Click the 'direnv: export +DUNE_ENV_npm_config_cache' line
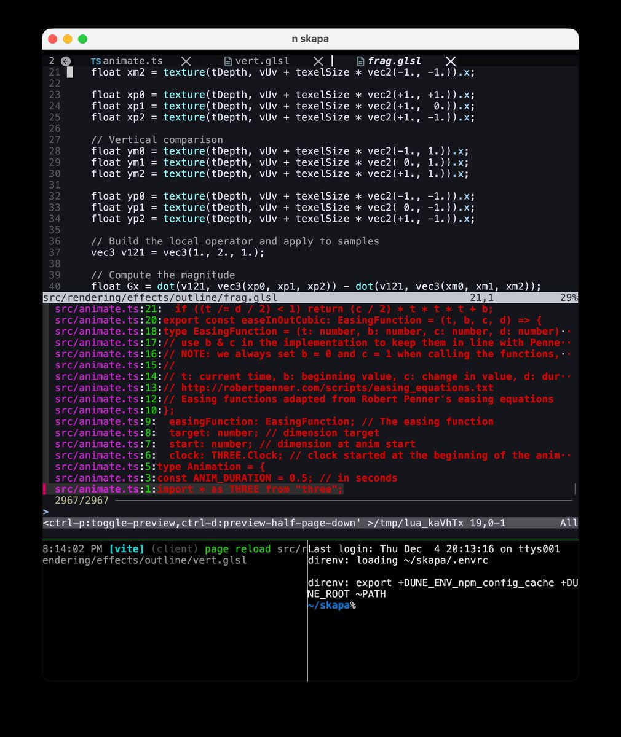Screen dimensions: 621x737 [x=443, y=582]
